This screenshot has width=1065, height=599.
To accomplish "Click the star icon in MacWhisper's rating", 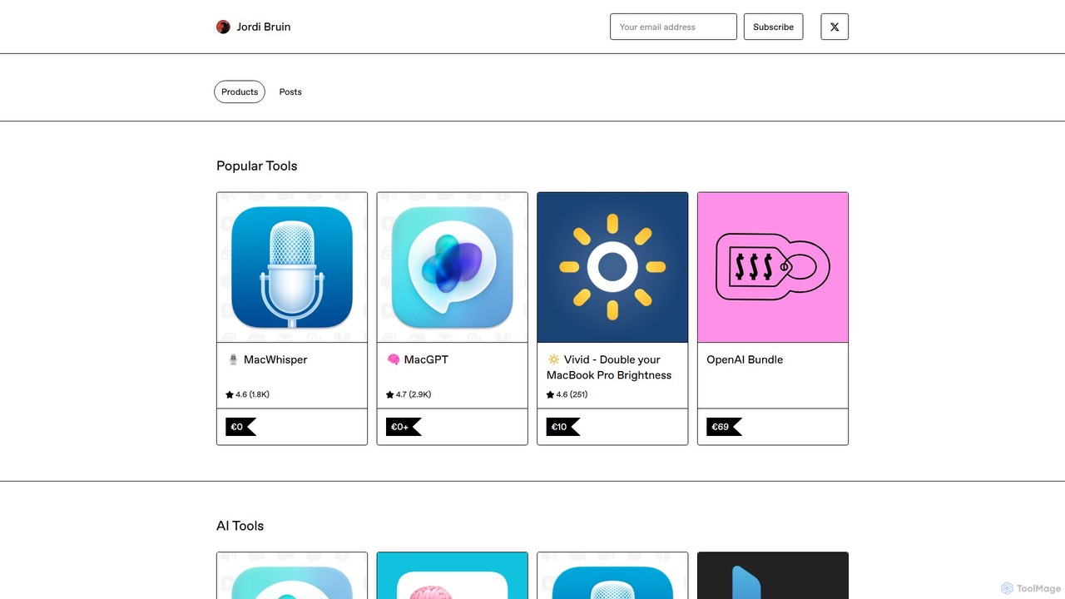I will coord(230,394).
